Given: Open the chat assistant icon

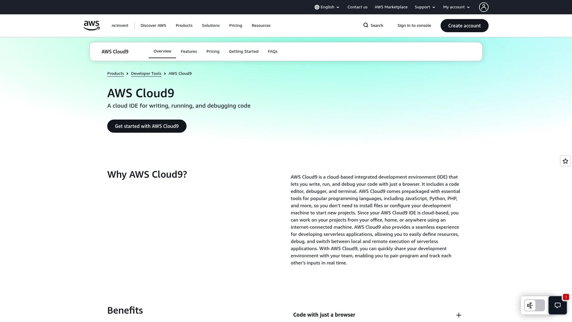Looking at the screenshot, I should tap(558, 305).
